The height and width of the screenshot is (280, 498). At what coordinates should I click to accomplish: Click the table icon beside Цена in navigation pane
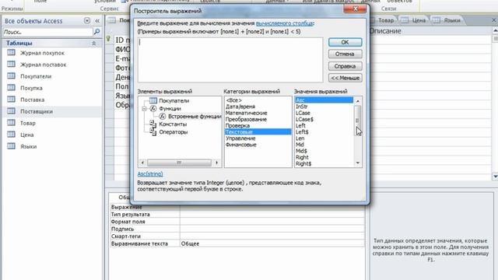(x=11, y=135)
